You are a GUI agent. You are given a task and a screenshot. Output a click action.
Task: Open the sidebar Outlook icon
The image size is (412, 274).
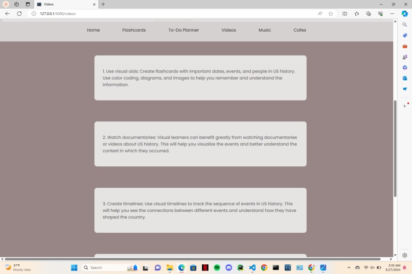(405, 78)
